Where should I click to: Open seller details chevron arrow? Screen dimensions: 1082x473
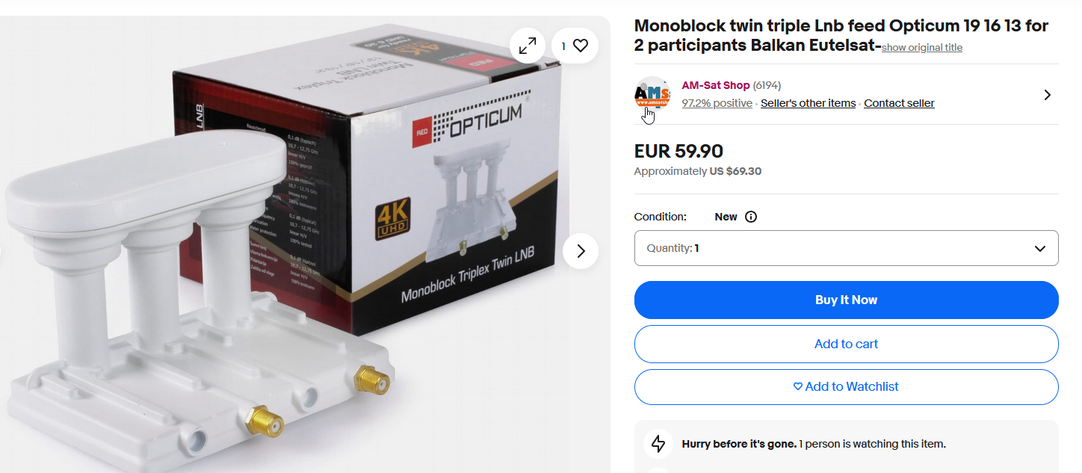pyautogui.click(x=1047, y=95)
